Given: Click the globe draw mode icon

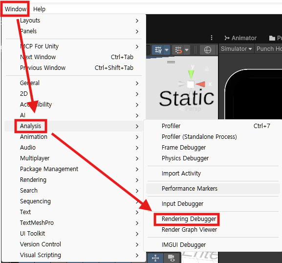Looking at the screenshot, I should click(208, 50).
